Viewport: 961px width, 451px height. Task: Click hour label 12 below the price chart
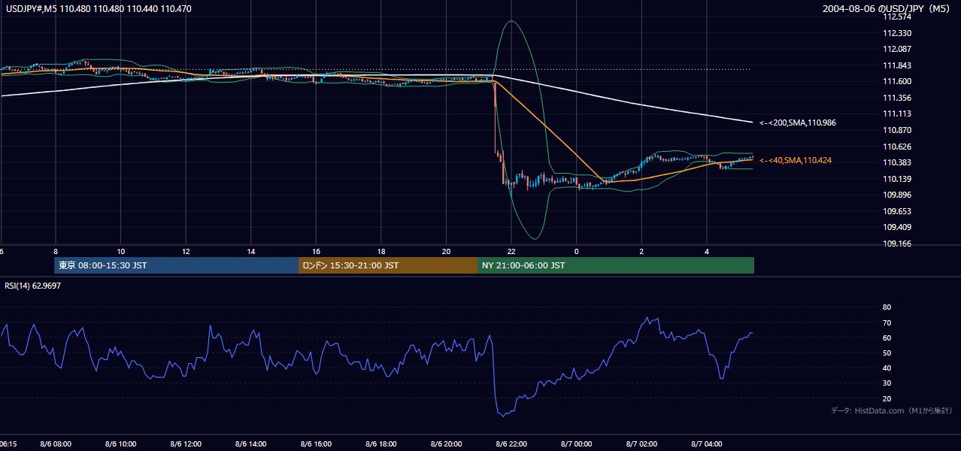click(186, 251)
